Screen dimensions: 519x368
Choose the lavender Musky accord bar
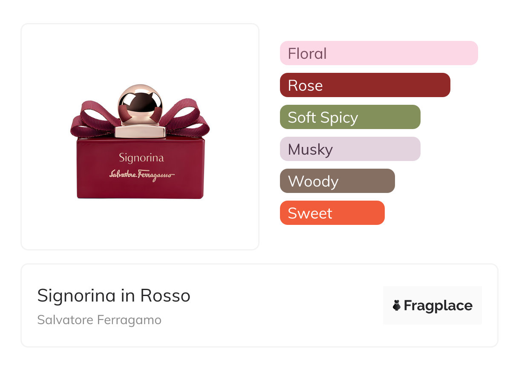(x=350, y=149)
